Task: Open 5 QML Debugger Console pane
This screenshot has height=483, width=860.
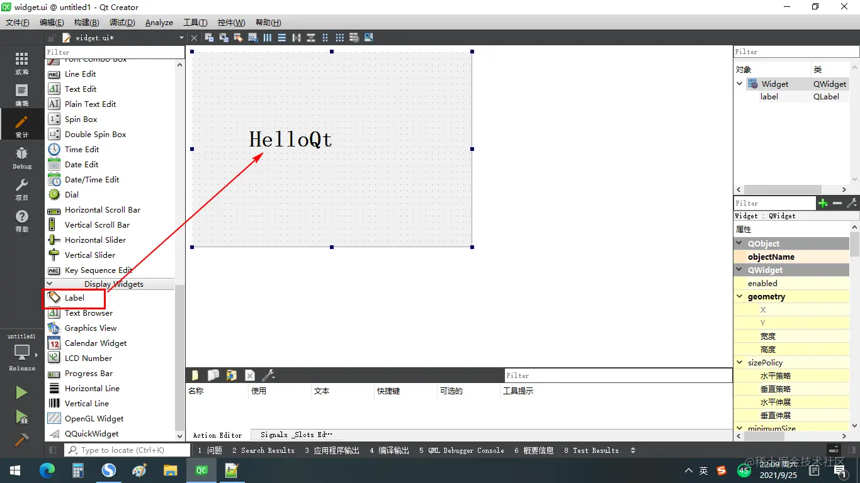Action: 461,450
